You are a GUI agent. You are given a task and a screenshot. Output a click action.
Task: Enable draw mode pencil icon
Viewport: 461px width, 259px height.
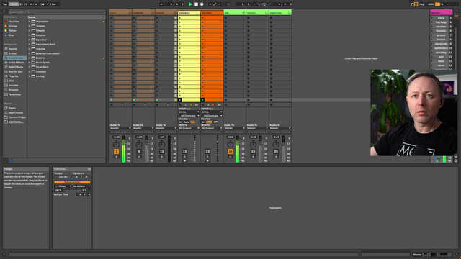tap(411, 4)
